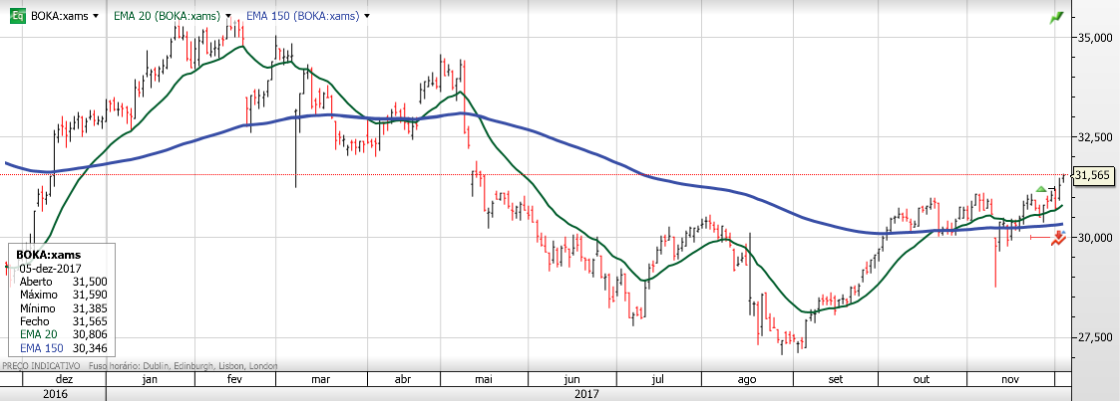Click the red down-arrow chart icon
The image size is (1120, 401).
[x=1058, y=239]
